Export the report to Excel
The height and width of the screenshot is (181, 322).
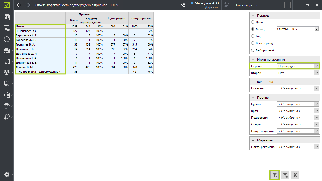click(295, 175)
